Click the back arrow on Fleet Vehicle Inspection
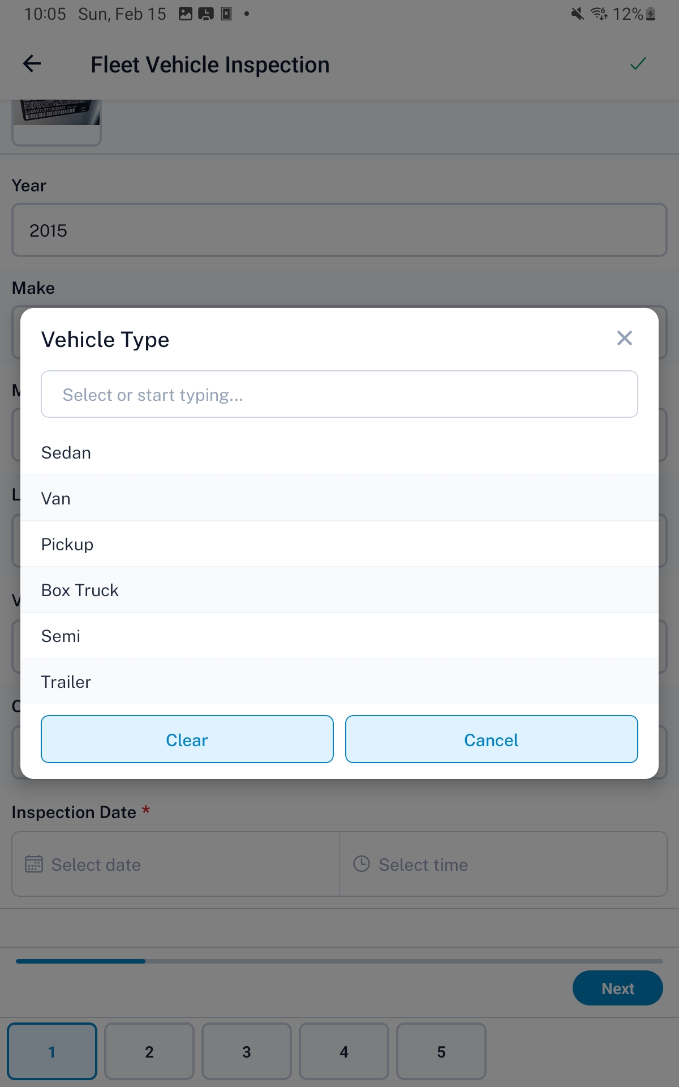 [31, 64]
